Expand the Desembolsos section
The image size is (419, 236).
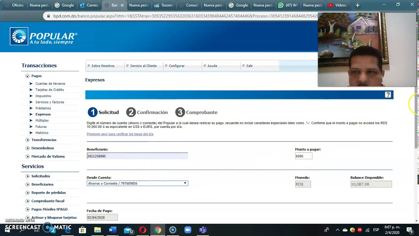pos(27,148)
